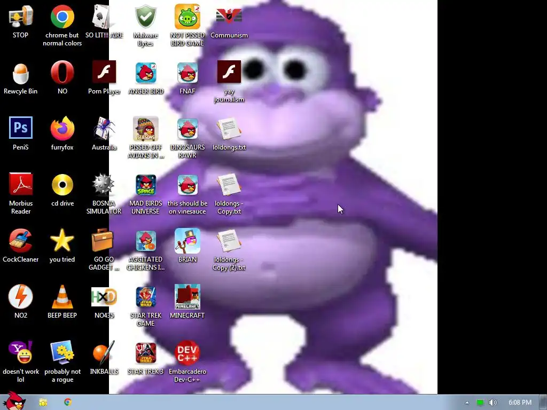The width and height of the screenshot is (547, 410).
Task: Open the MAD BIRDS UNIVERSE Space icon
Action: (146, 185)
